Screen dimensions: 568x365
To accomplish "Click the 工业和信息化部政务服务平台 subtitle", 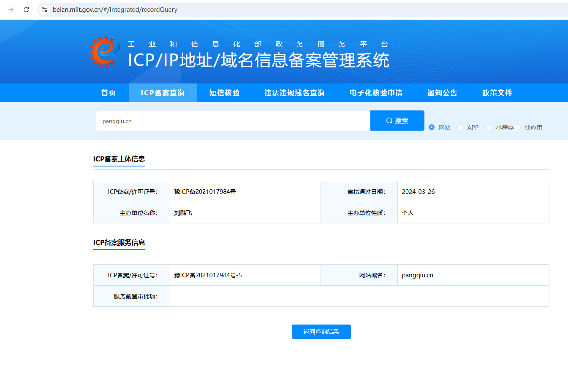I will click(258, 44).
